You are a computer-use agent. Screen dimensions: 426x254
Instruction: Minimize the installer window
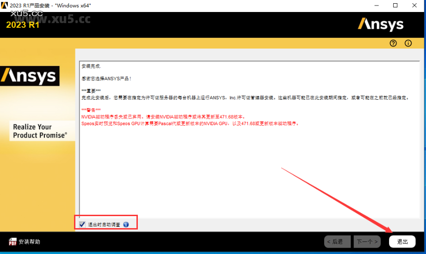374,6
